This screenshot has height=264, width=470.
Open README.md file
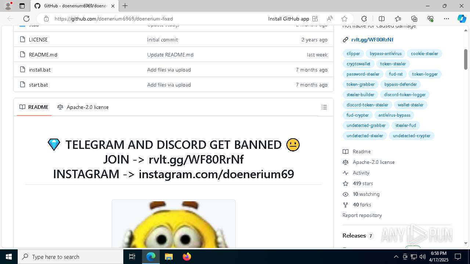pos(43,55)
